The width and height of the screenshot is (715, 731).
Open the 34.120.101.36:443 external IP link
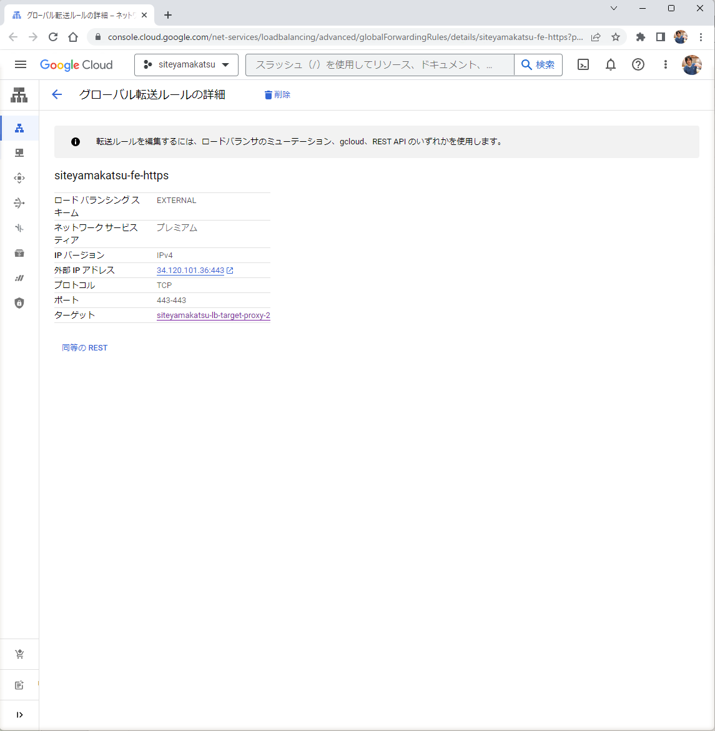[190, 271]
